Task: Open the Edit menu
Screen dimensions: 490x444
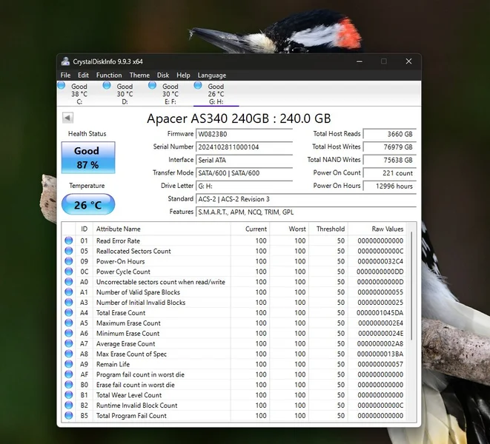Action: coord(83,75)
